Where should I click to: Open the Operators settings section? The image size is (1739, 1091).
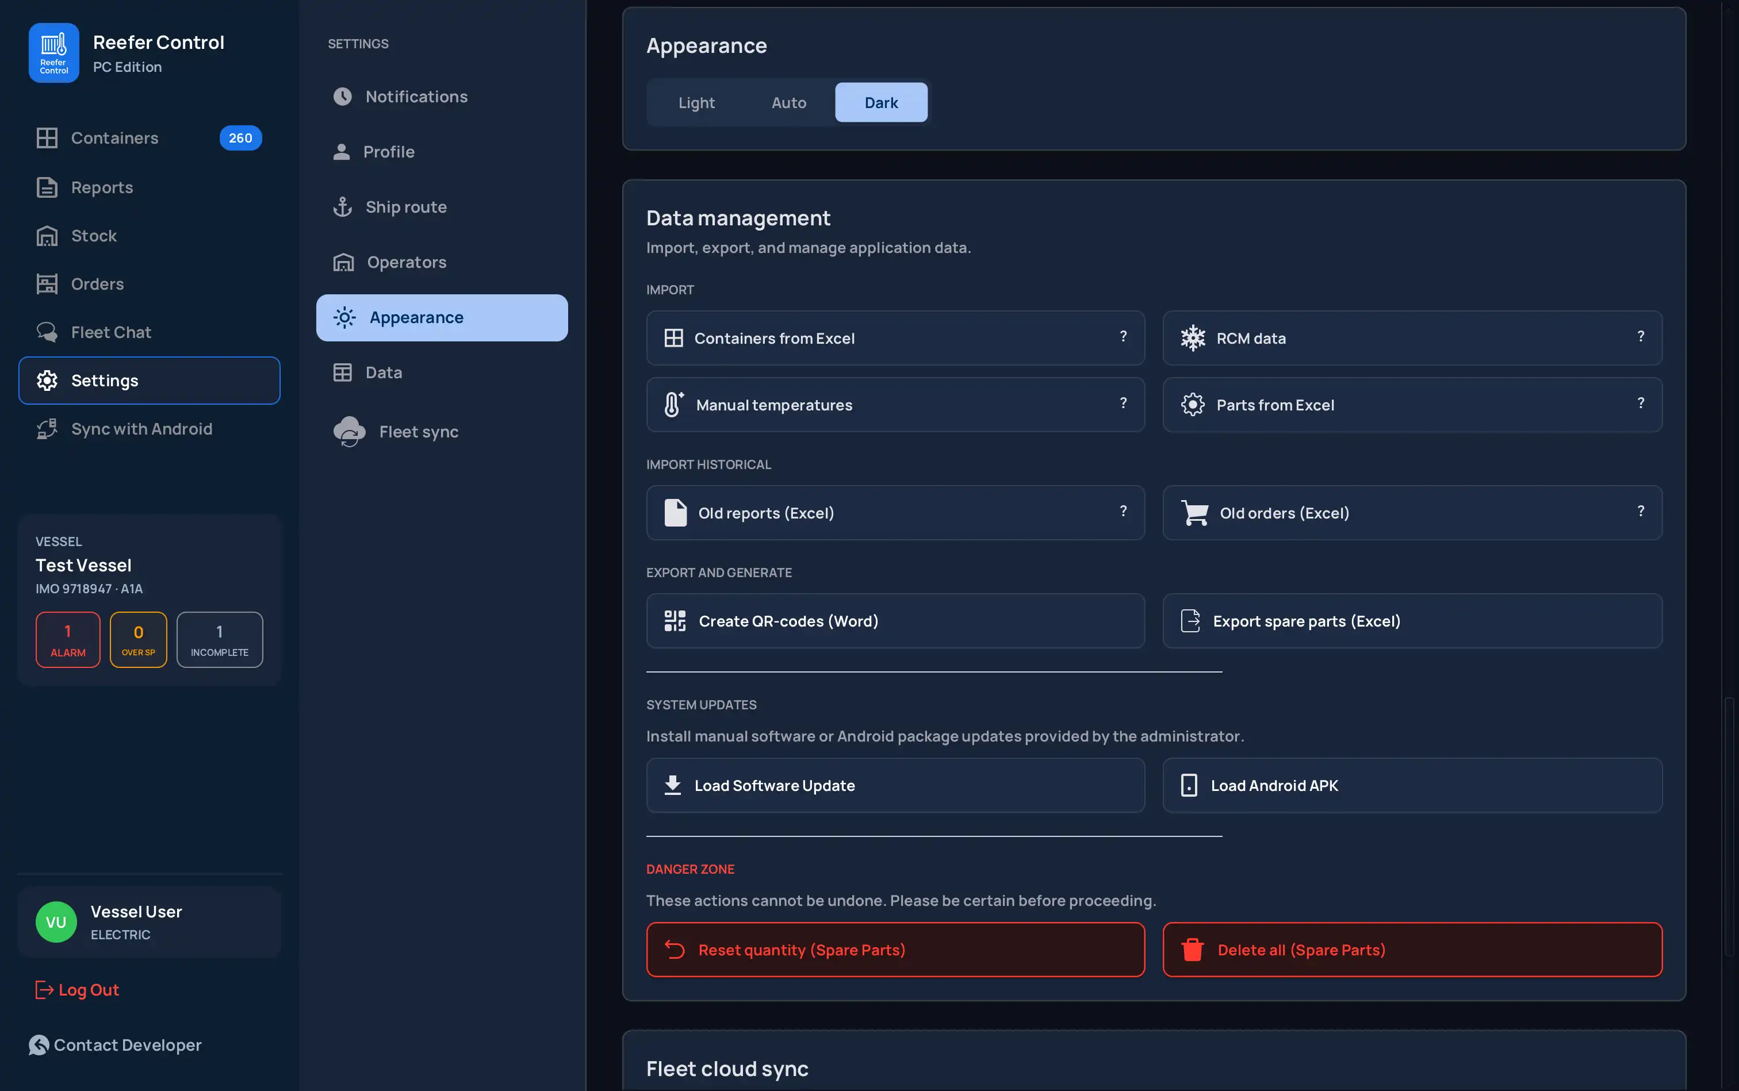(442, 262)
